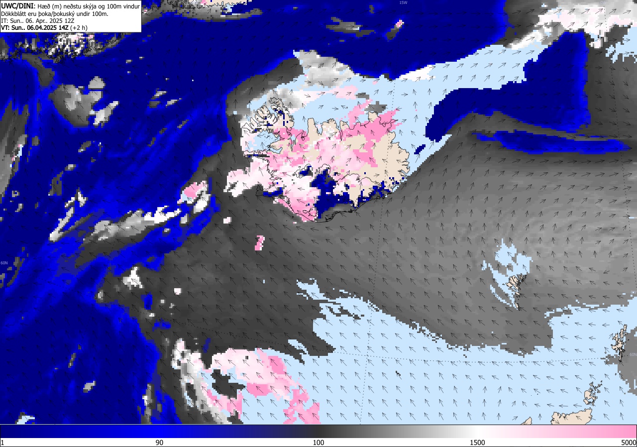Click the legend label 90

point(159,443)
